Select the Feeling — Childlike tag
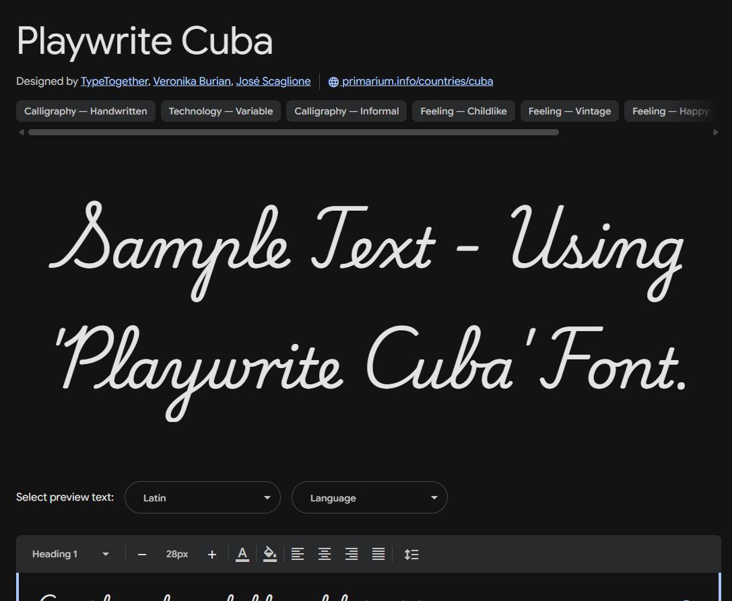The image size is (732, 601). [x=463, y=111]
